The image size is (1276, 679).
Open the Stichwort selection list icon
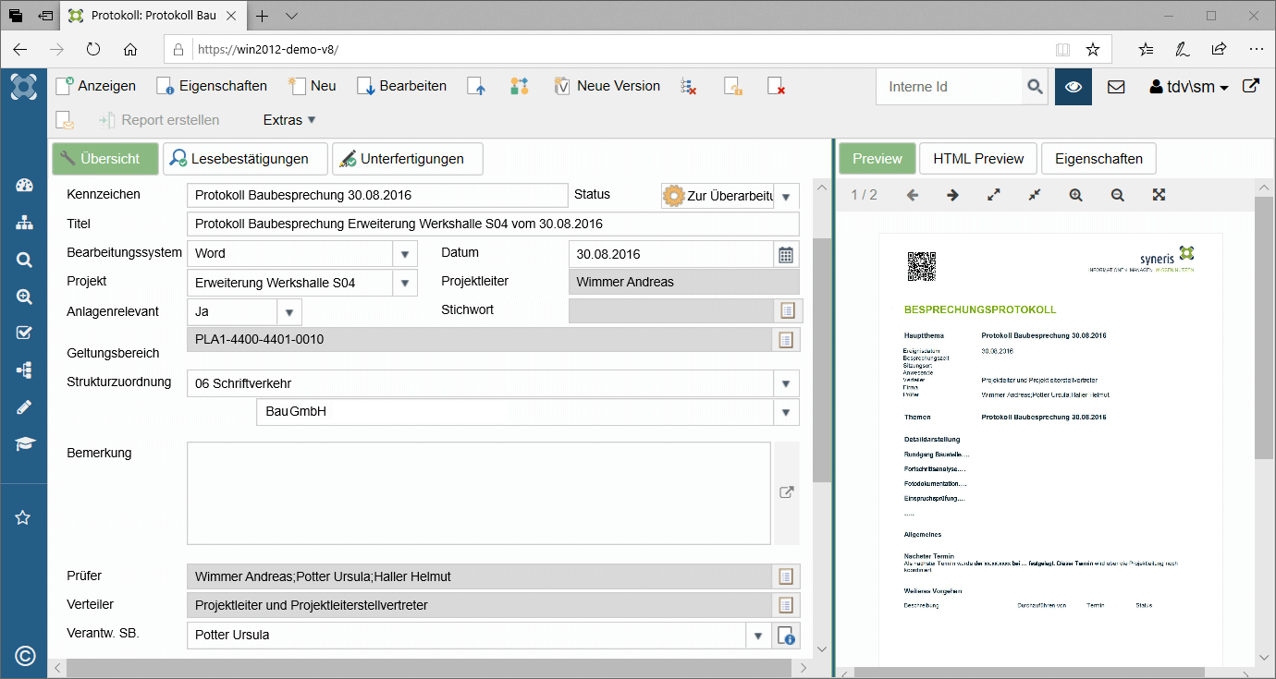[x=786, y=310]
